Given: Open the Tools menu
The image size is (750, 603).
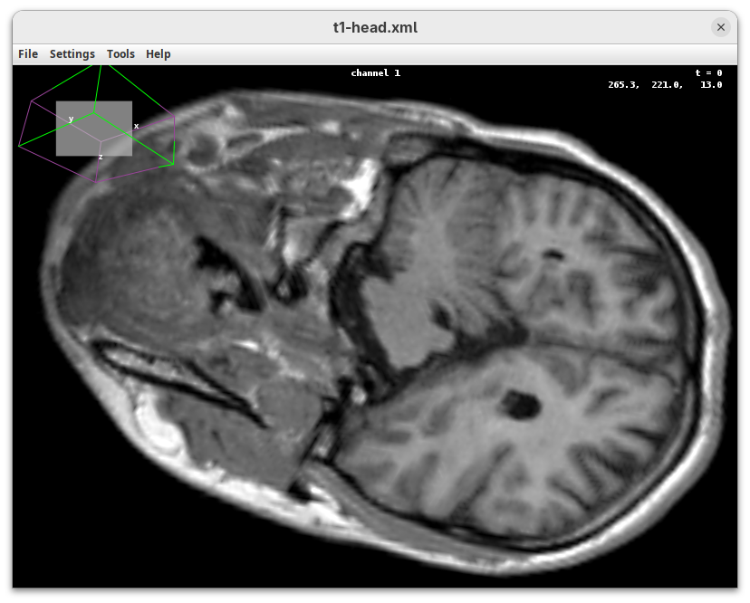Looking at the screenshot, I should (120, 54).
